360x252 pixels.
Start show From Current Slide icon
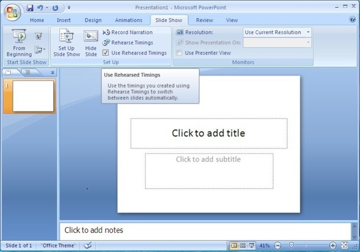coord(38,36)
